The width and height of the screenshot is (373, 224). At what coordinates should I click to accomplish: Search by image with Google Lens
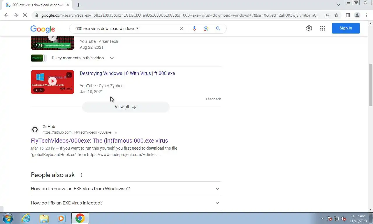click(x=206, y=29)
